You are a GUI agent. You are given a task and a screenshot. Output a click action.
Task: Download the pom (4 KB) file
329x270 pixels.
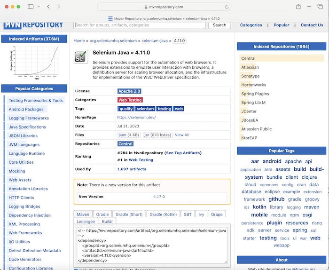[x=129, y=135]
